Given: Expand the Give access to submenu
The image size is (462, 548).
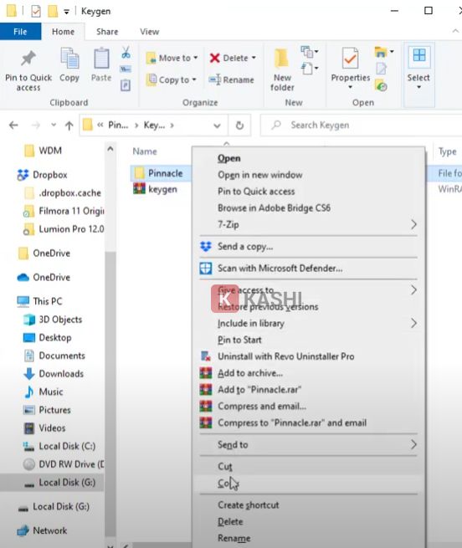Looking at the screenshot, I should pos(413,289).
